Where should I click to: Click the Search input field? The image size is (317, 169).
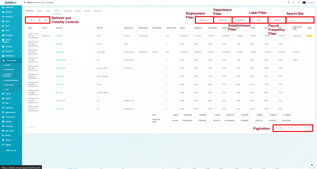tap(298, 20)
